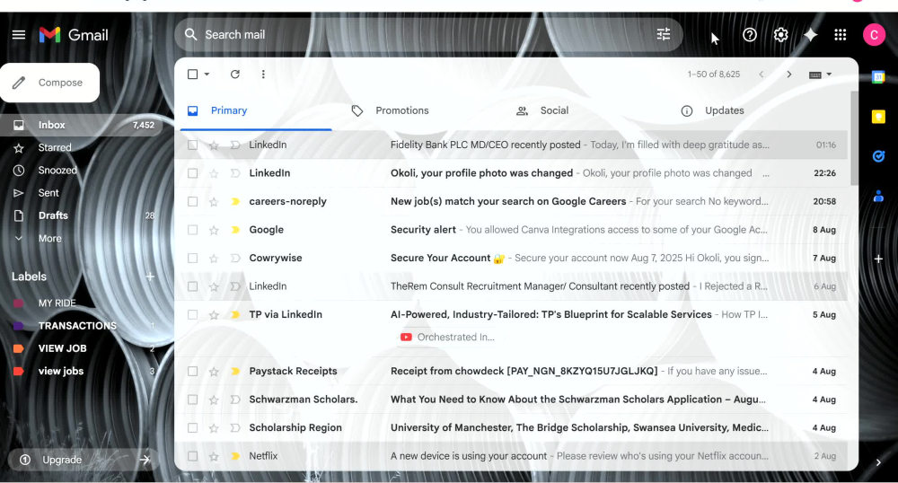Show side panel expand arrow at bottom right
The height and width of the screenshot is (483, 898).
tap(878, 462)
